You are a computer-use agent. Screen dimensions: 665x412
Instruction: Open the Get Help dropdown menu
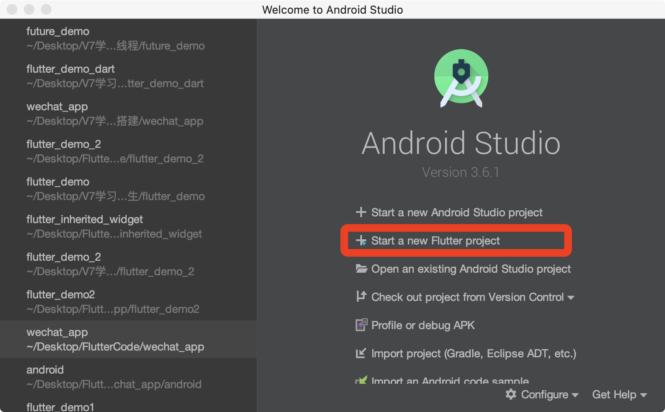pos(619,394)
